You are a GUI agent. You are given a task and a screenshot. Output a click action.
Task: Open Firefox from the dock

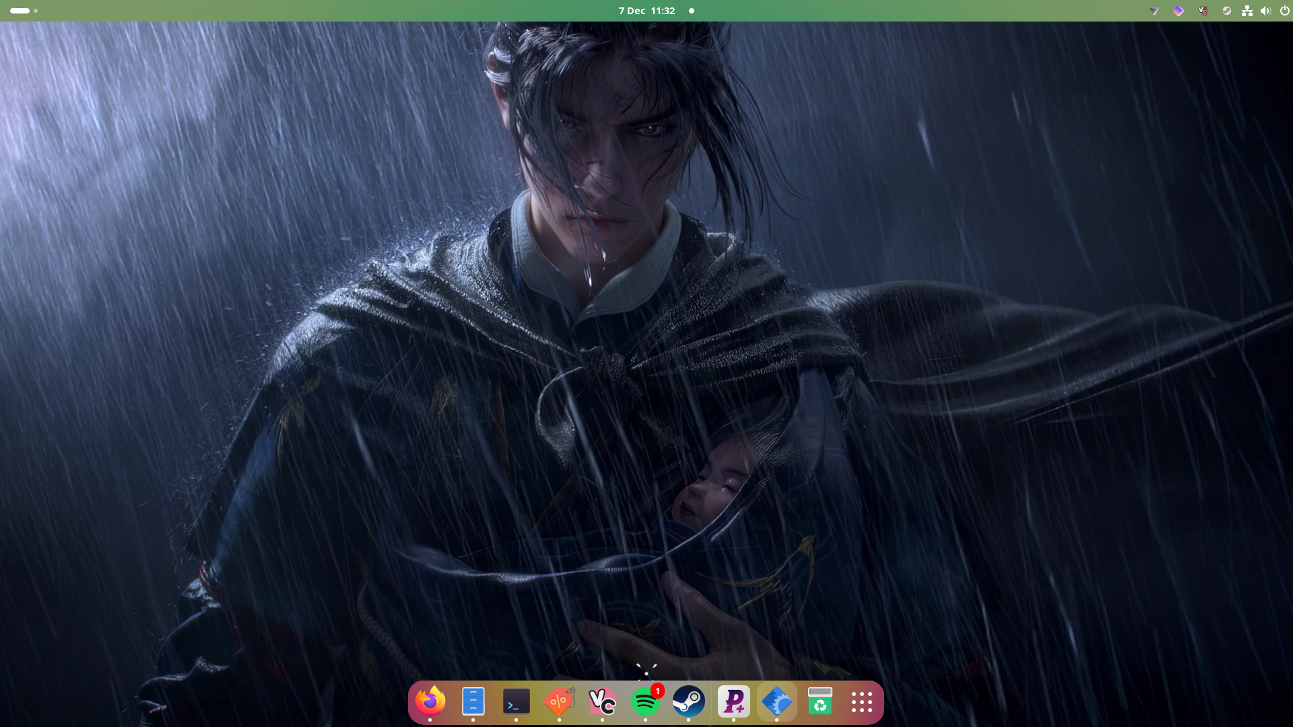click(x=431, y=701)
